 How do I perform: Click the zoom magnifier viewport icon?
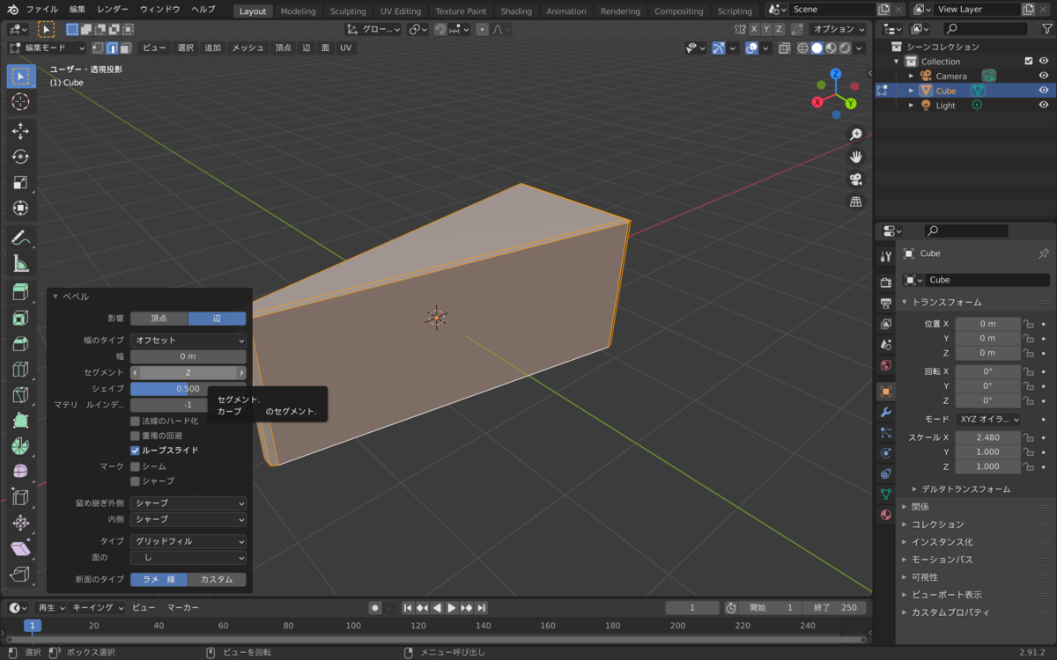tap(855, 134)
